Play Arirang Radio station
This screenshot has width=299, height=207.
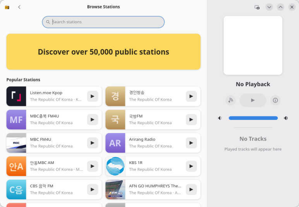191,143
